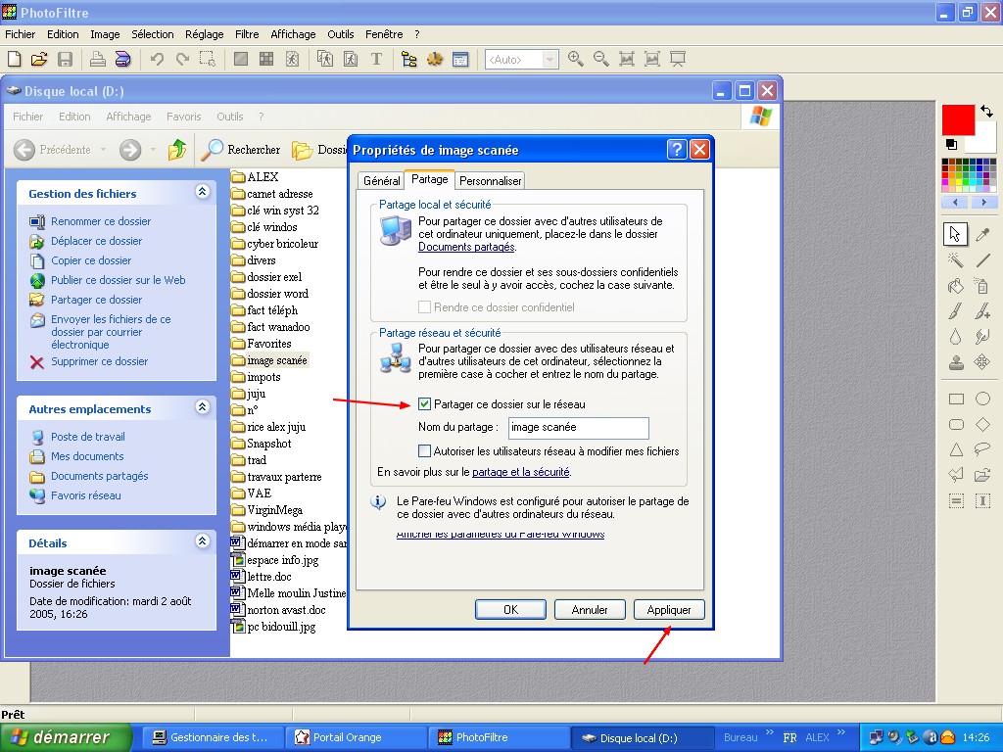Select the Clone Stamp tool
This screenshot has height=752, width=1003.
pos(956,362)
